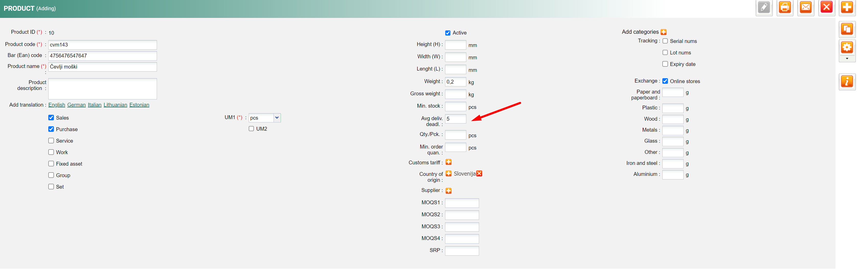Click the Weight field showing 0,2

[x=456, y=82]
